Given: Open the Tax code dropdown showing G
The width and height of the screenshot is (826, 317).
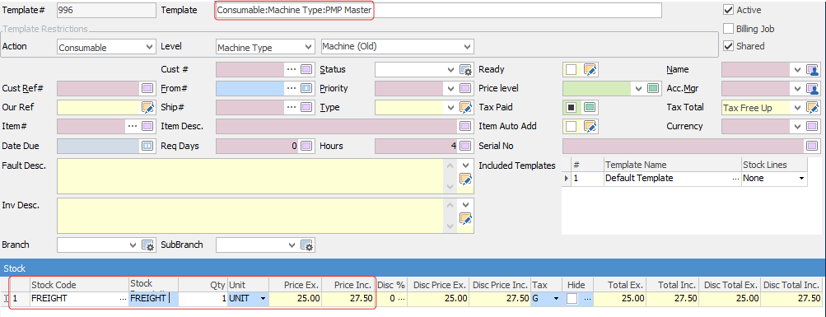Looking at the screenshot, I should [555, 299].
